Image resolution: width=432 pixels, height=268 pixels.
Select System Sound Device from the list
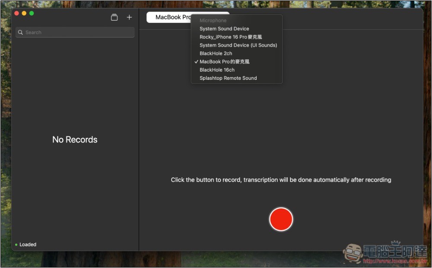pos(224,29)
